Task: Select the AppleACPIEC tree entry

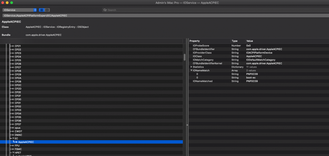Action: tap(91, 142)
